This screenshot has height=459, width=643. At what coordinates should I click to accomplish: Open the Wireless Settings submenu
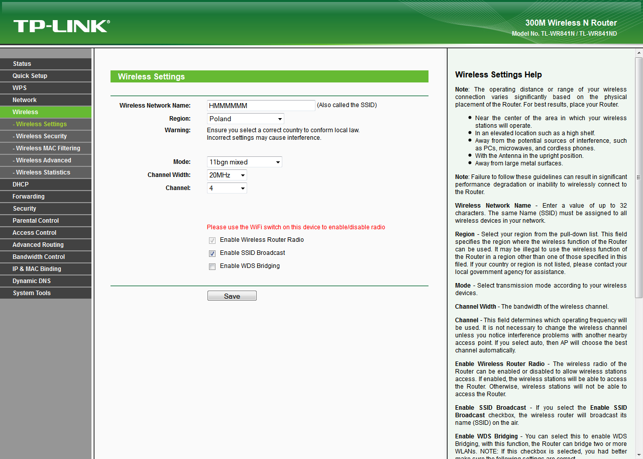click(46, 124)
